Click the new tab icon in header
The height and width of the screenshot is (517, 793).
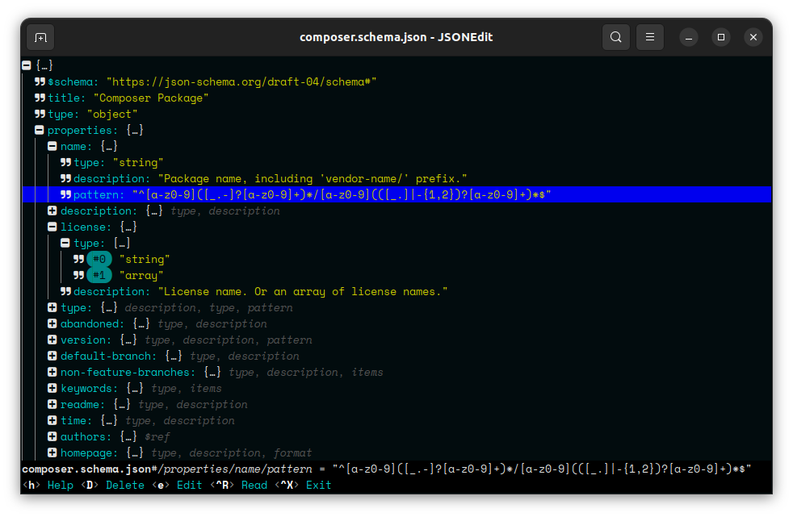click(40, 37)
